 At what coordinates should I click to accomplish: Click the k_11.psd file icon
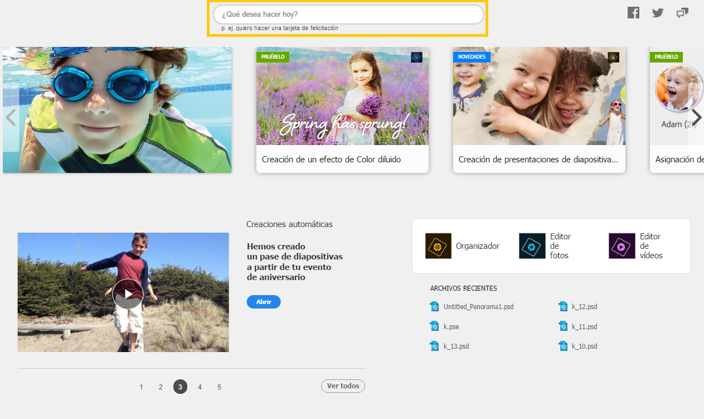(563, 326)
